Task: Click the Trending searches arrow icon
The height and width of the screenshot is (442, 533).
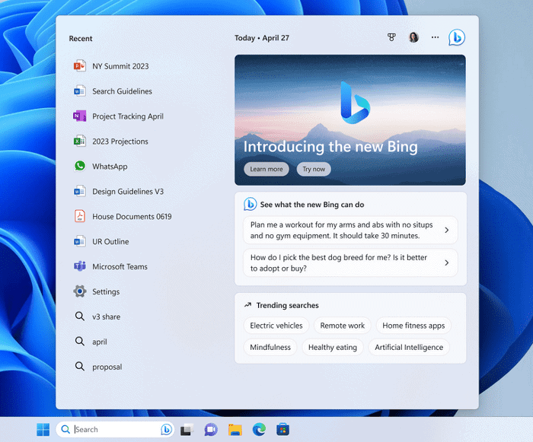Action: (247, 305)
